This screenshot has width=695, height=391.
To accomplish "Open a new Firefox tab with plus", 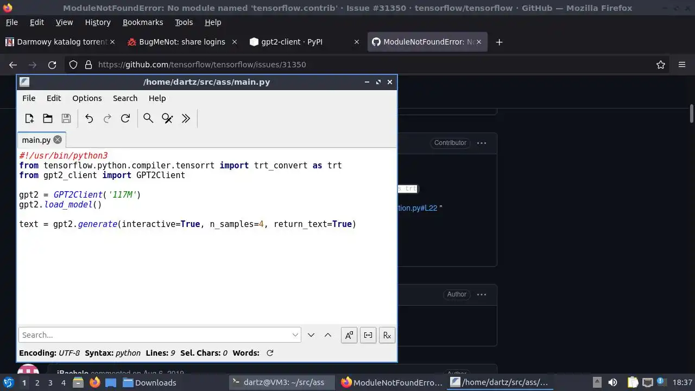I will [x=499, y=42].
